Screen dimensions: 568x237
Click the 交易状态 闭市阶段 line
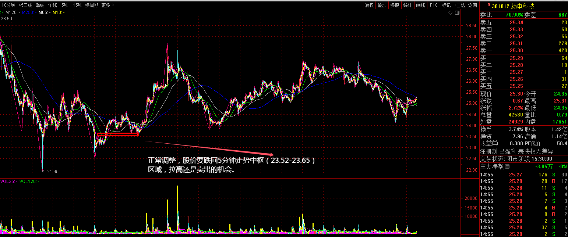pyautogui.click(x=516, y=159)
